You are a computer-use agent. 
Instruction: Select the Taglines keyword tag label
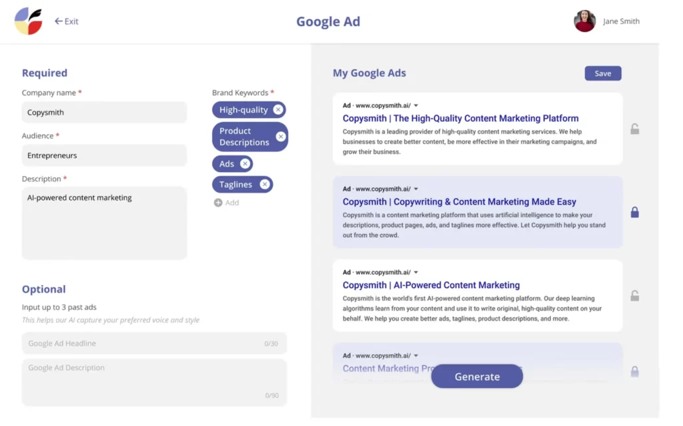coord(235,184)
